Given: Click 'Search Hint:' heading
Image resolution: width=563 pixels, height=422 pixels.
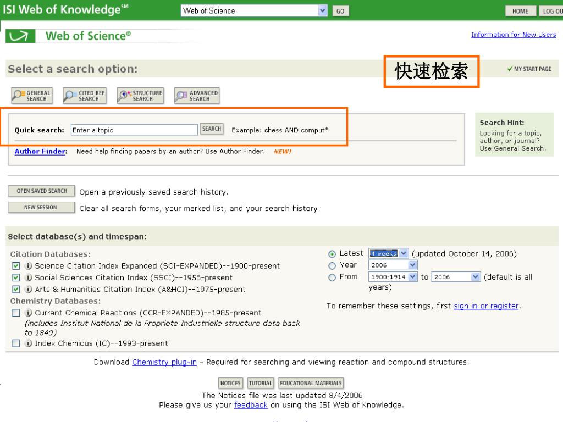Looking at the screenshot, I should [x=502, y=123].
